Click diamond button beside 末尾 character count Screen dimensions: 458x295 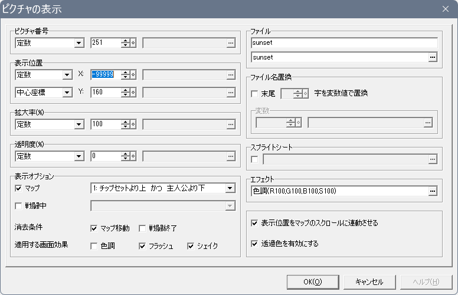tap(306, 94)
